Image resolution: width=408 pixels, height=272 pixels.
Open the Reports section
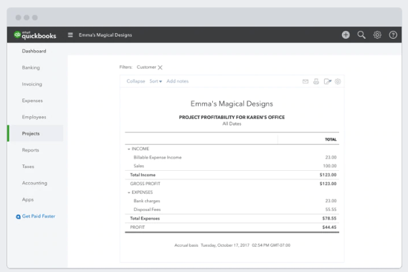tap(30, 150)
